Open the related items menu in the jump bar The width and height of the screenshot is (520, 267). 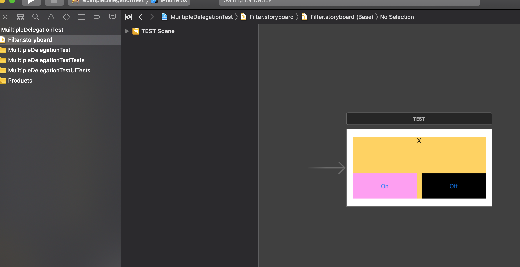coord(128,17)
